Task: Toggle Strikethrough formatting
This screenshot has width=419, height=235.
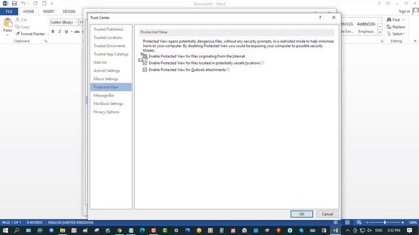Action: click(77, 31)
